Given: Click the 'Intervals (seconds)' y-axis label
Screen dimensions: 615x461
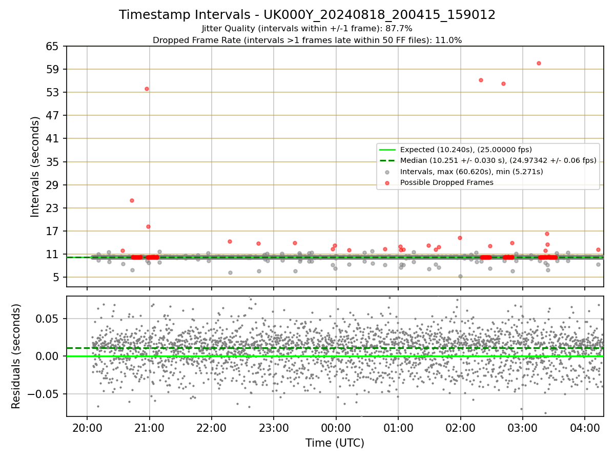Looking at the screenshot, I should pos(35,166).
